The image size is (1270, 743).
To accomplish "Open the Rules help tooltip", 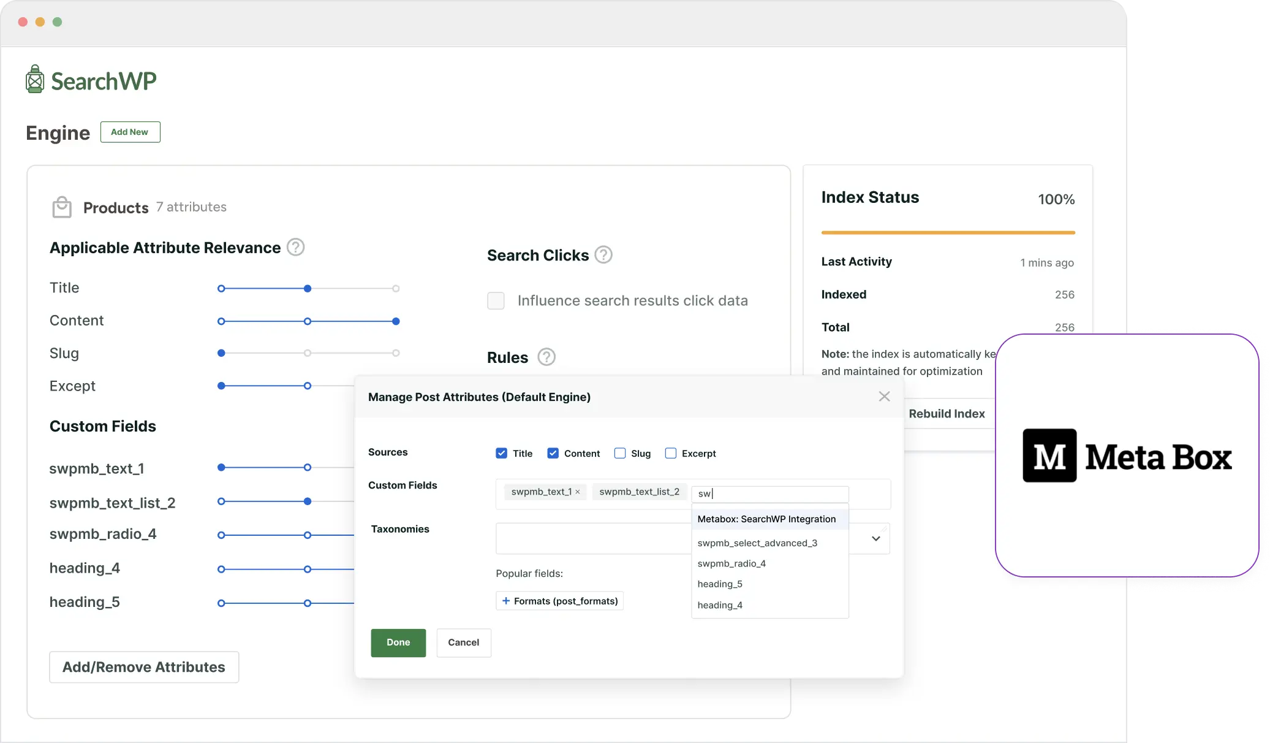I will [546, 356].
